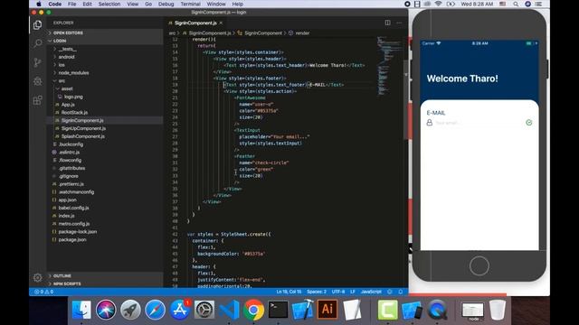The width and height of the screenshot is (579, 325).
Task: Open QuickTime Player from the Dock
Action: click(x=437, y=310)
